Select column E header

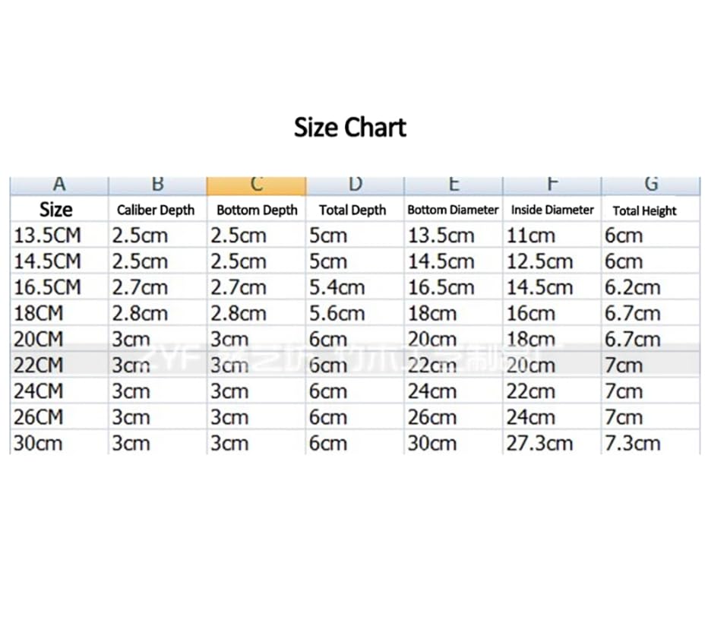(454, 185)
